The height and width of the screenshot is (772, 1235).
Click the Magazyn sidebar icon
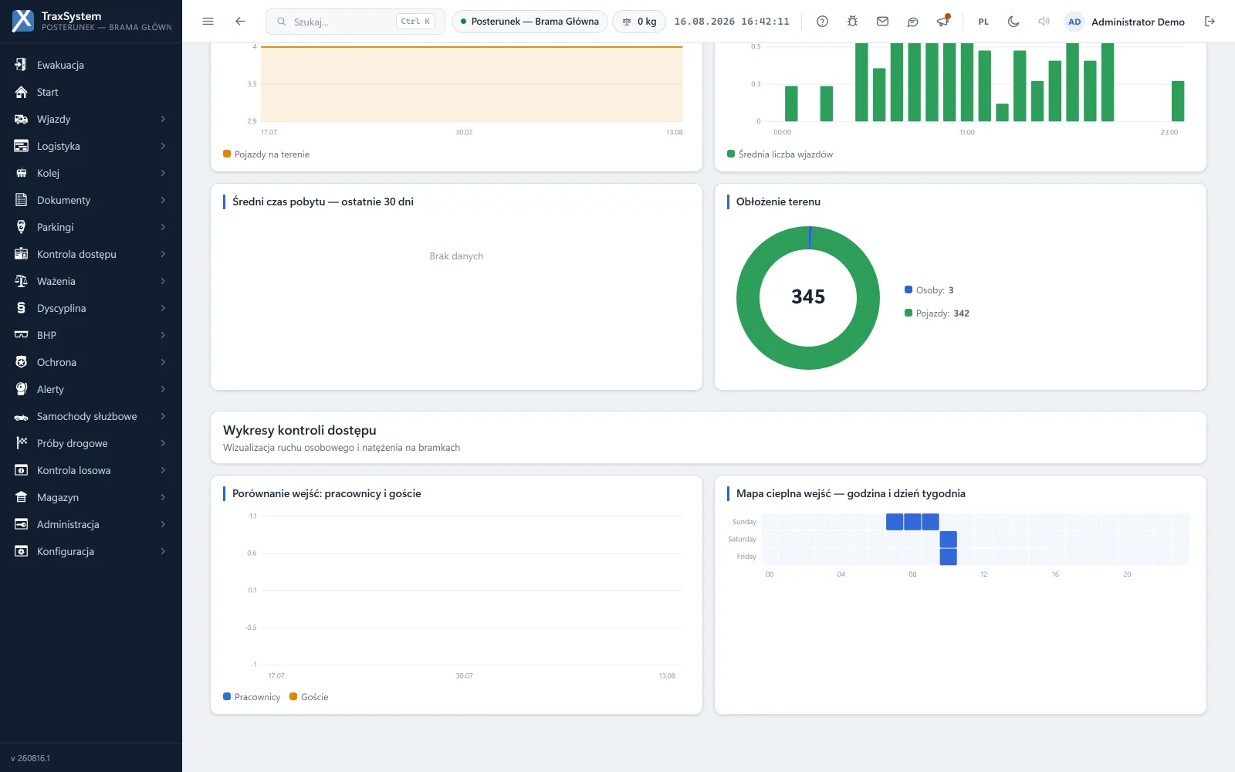22,497
